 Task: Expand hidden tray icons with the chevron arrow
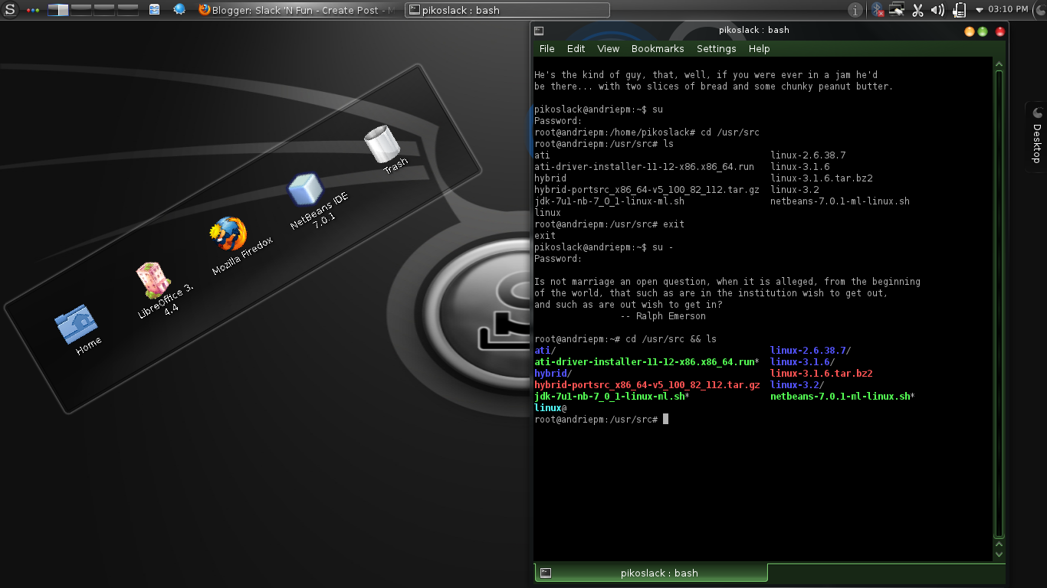point(979,10)
